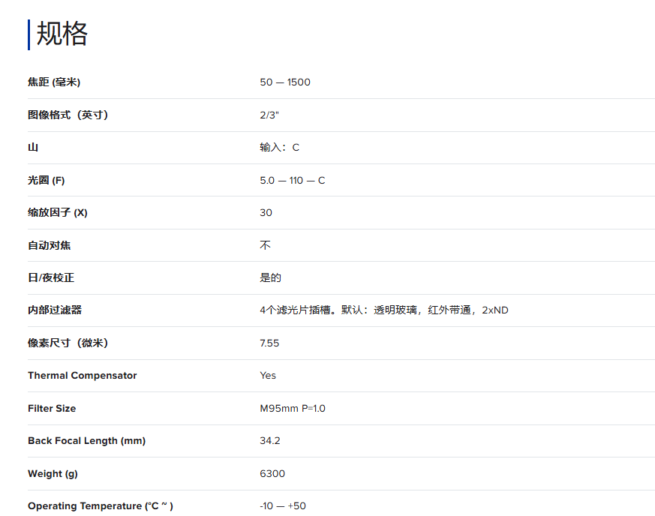Viewport: 655px width, 516px height.
Task: Click the 焦距 (毫米) label
Action: point(54,82)
